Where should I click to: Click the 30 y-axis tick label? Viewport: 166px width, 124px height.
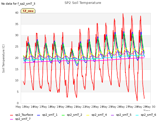click(x=17, y=35)
